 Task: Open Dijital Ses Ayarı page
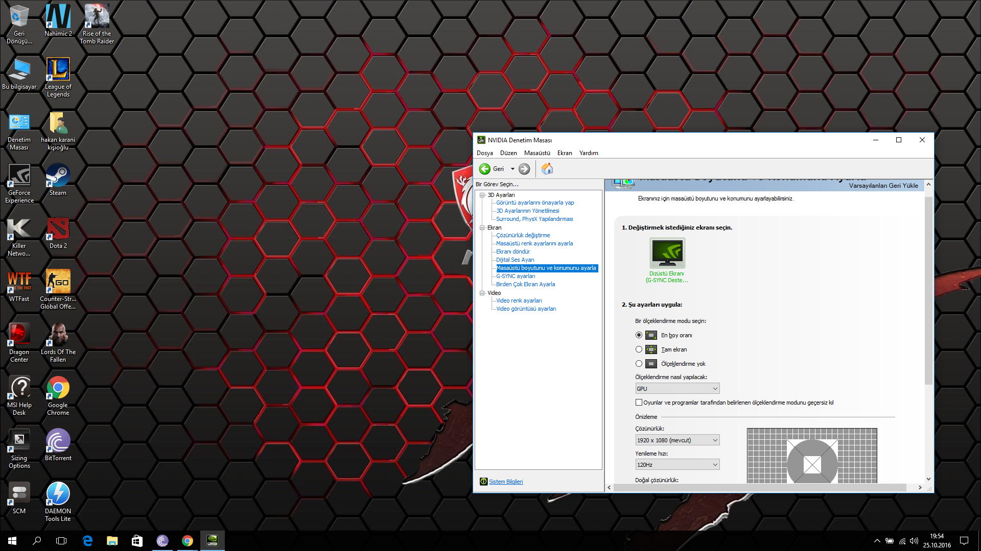(515, 260)
